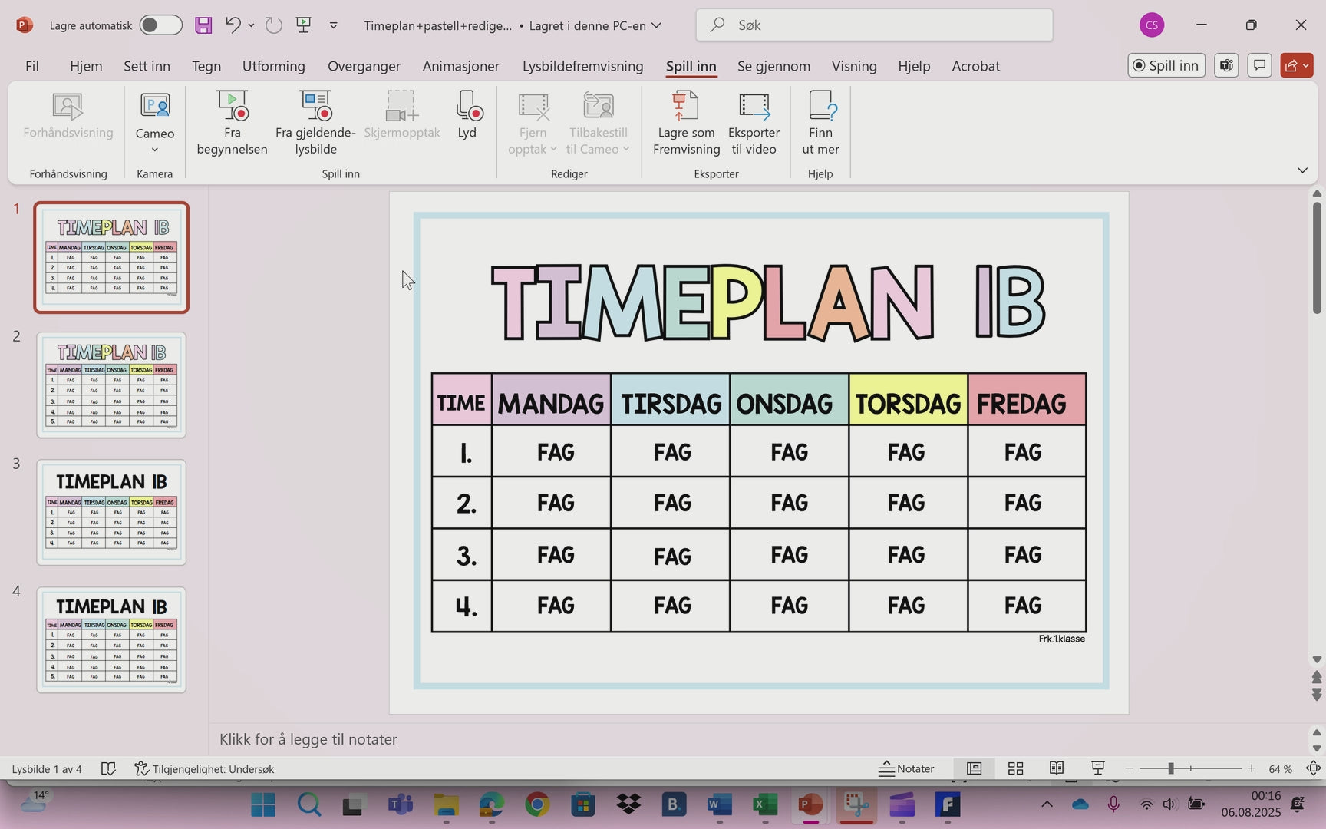Click the Fra begynnelsen record icon

232,107
